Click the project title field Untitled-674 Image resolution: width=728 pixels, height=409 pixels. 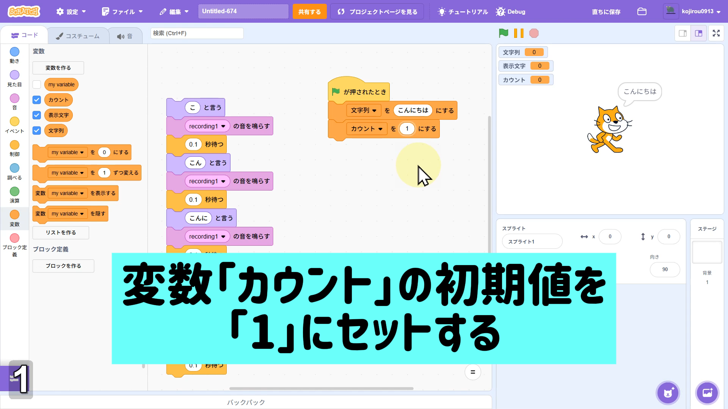pos(243,11)
